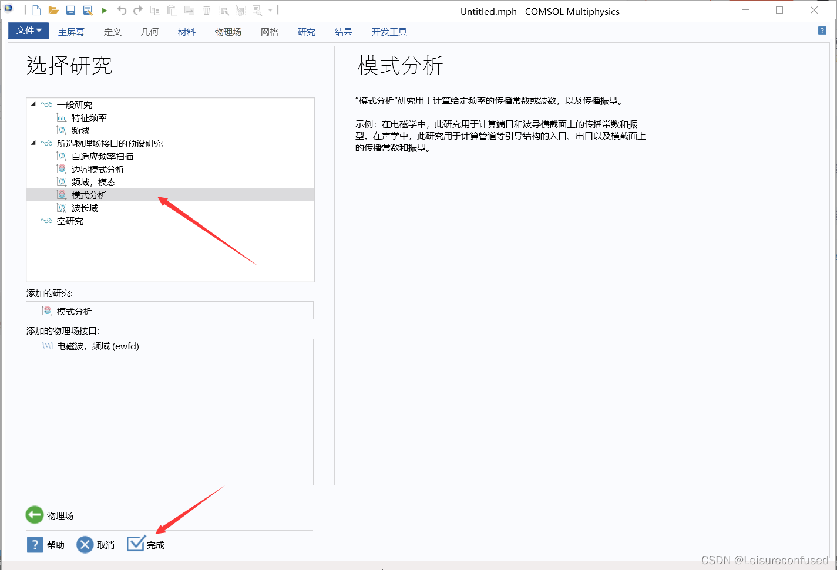This screenshot has height=570, width=837.
Task: Click the 取消 cancel button
Action: 96,545
